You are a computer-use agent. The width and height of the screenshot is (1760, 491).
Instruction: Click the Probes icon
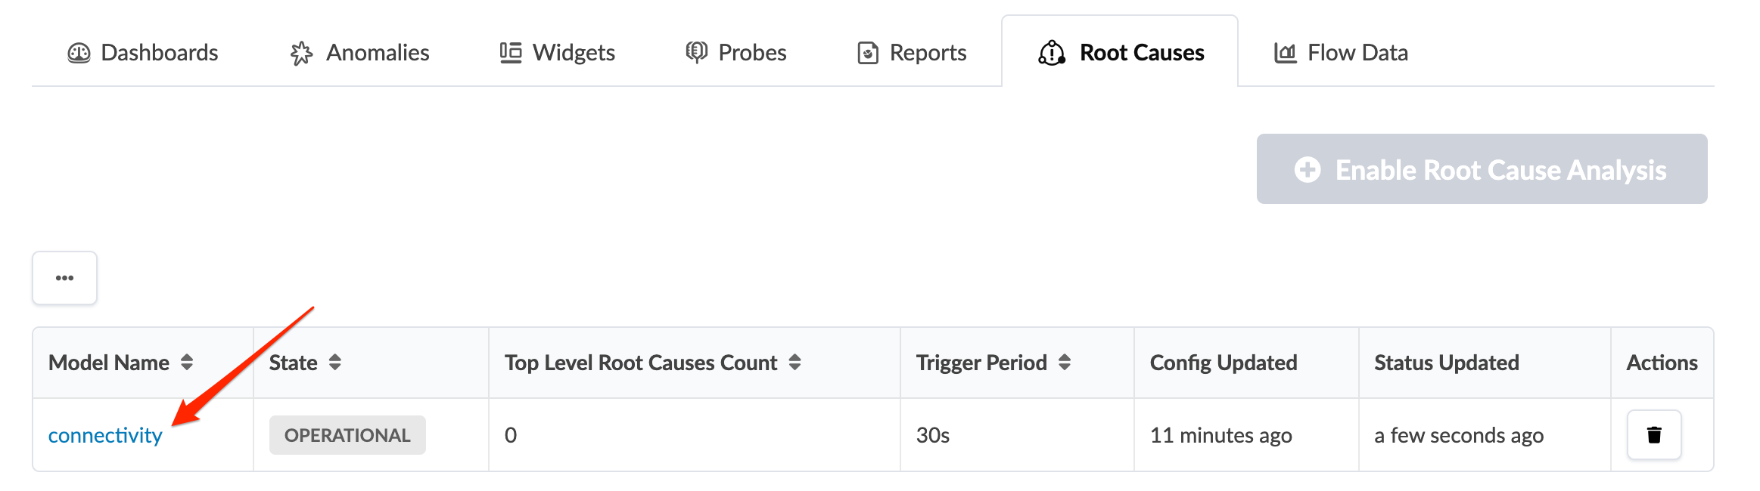(x=696, y=52)
